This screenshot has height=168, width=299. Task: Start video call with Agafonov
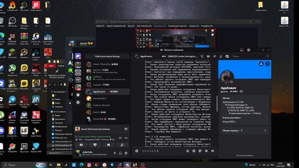(208, 56)
